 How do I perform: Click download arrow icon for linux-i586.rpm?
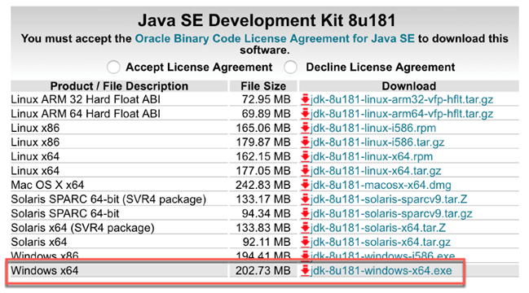point(306,128)
